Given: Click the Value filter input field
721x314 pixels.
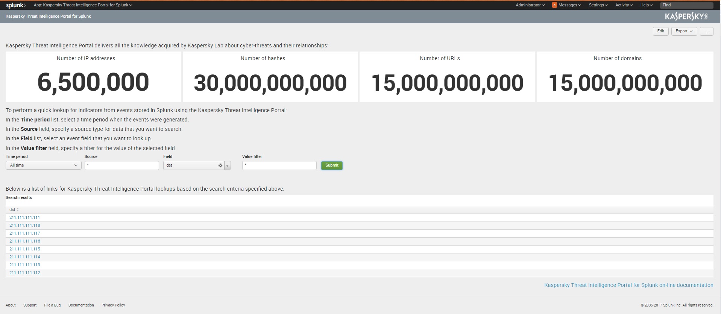Looking at the screenshot, I should coord(279,165).
